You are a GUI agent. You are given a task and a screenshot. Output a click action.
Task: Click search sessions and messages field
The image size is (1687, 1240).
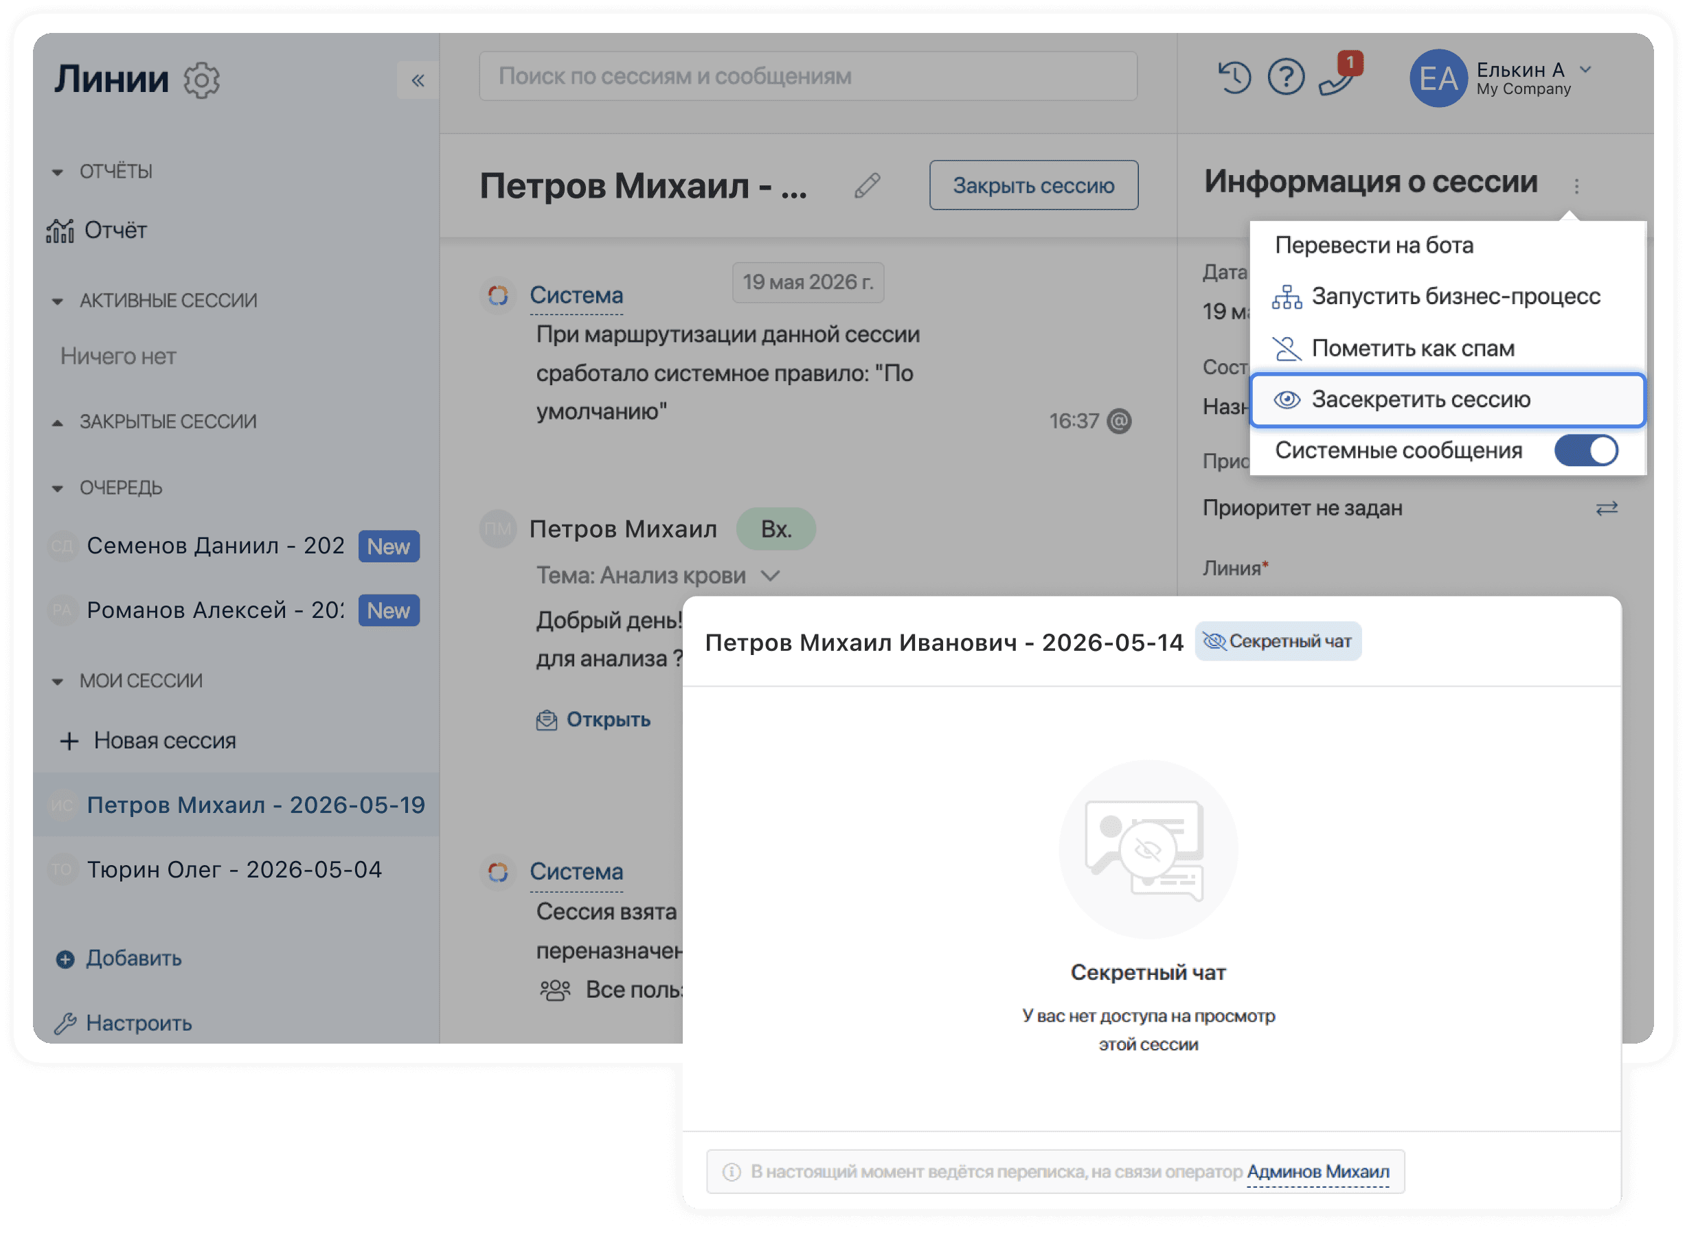pos(808,77)
